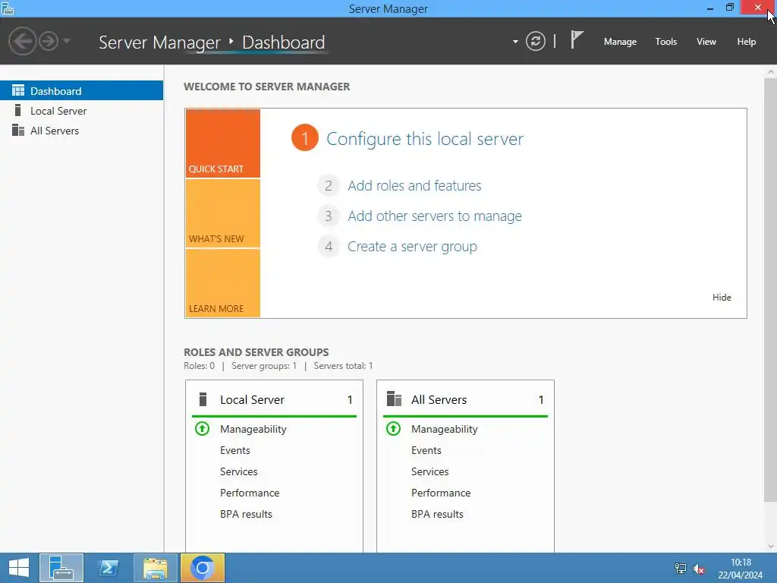Click All Servers tile count 1
This screenshot has height=583, width=777.
point(541,399)
